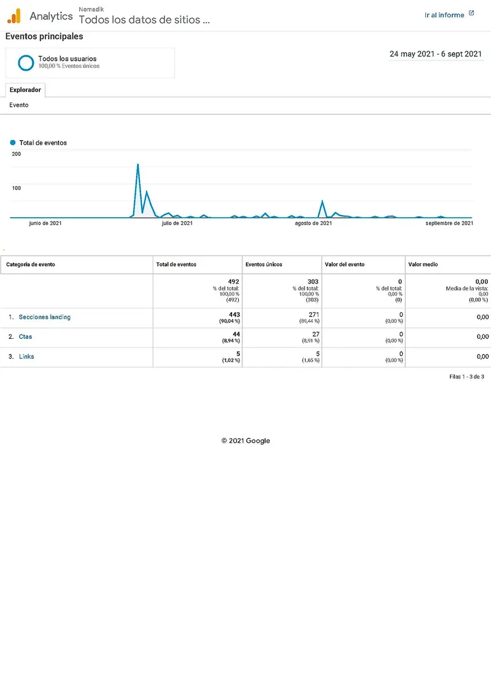Click the 271 unique events value
The width and height of the screenshot is (491, 695).
[x=314, y=315]
